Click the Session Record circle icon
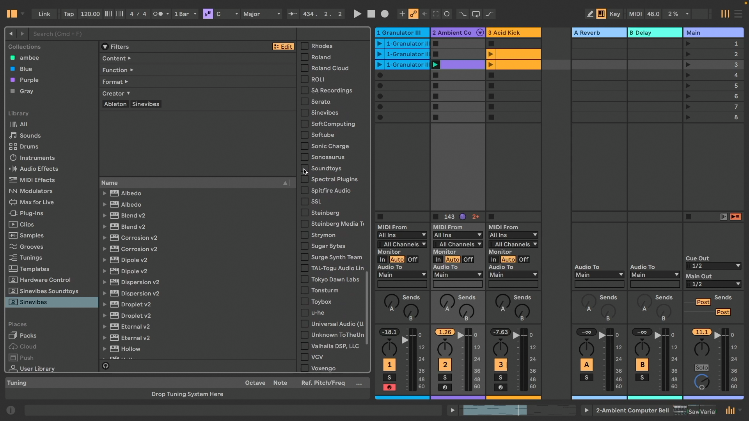Image resolution: width=749 pixels, height=421 pixels. tap(447, 14)
